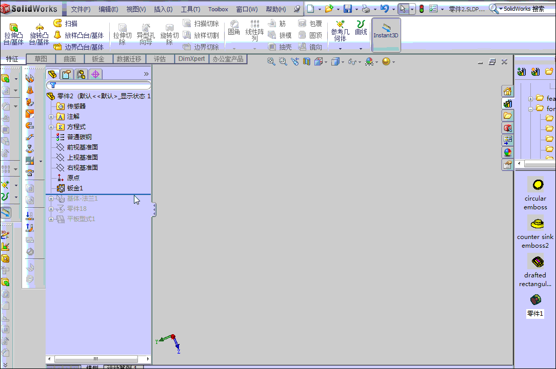Open the 插入(I) menu
Image resolution: width=556 pixels, height=369 pixels.
[163, 9]
